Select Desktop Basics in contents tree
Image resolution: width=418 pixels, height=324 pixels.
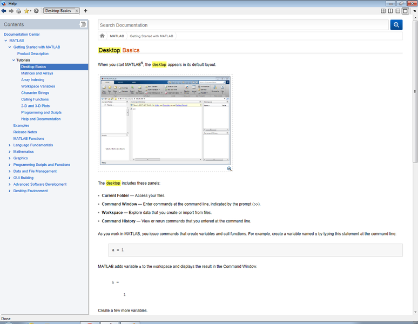[x=54, y=66]
